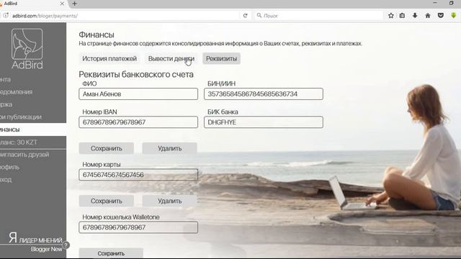Click the Номер IBAN input field

(x=138, y=122)
